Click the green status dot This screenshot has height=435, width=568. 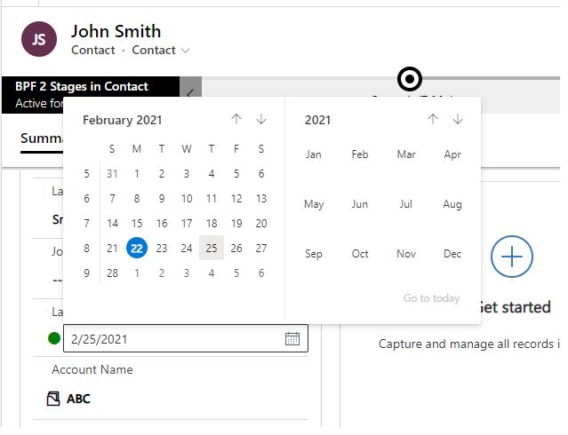coord(54,338)
